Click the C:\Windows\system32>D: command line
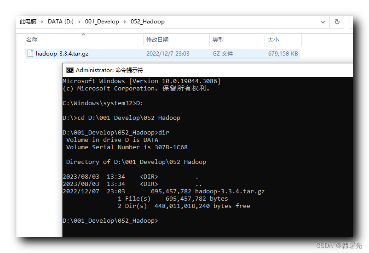The image size is (369, 253). pos(103,103)
